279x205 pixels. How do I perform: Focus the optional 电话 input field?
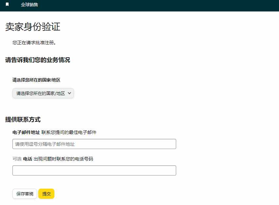pyautogui.click(x=94, y=171)
